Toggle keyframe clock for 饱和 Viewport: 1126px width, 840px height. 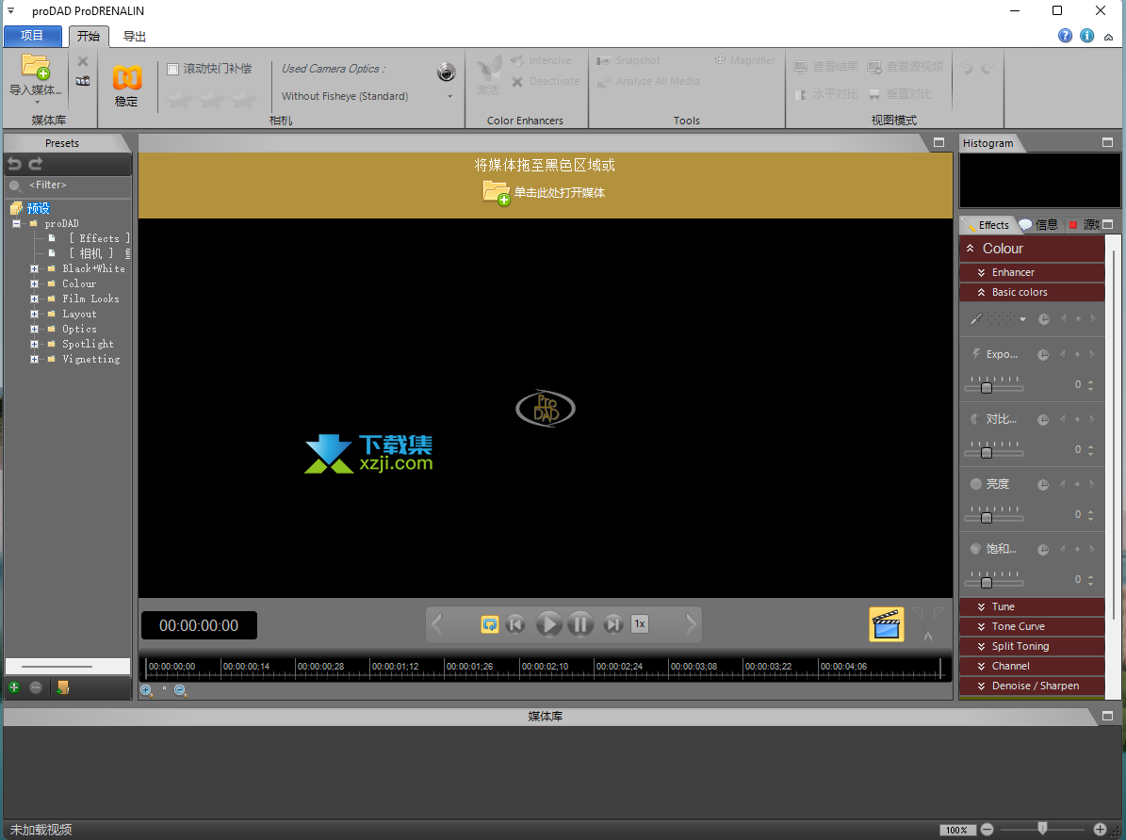(1043, 550)
